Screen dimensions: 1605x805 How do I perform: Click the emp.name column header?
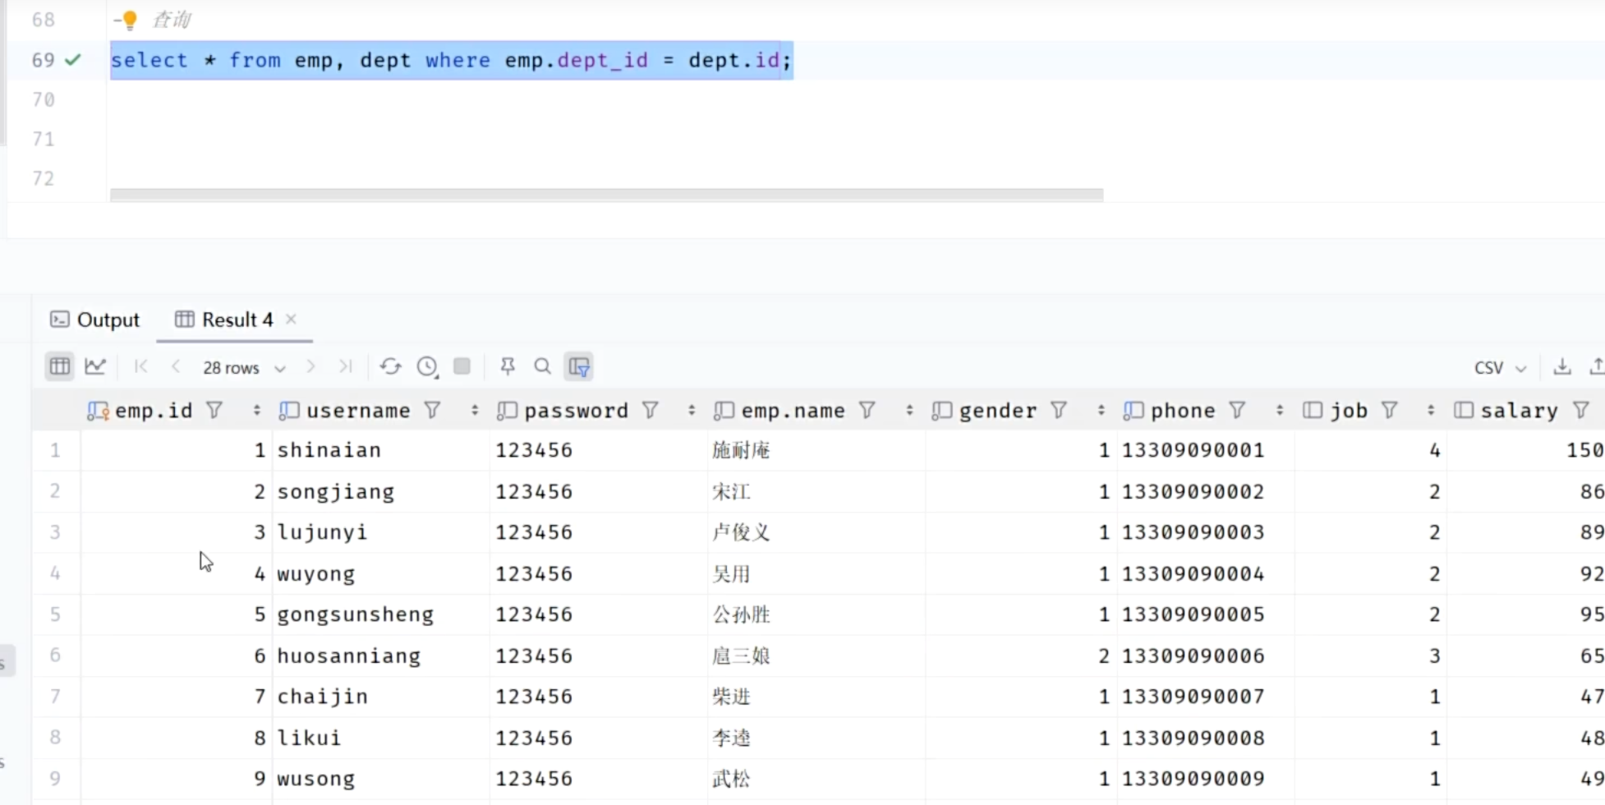click(792, 410)
